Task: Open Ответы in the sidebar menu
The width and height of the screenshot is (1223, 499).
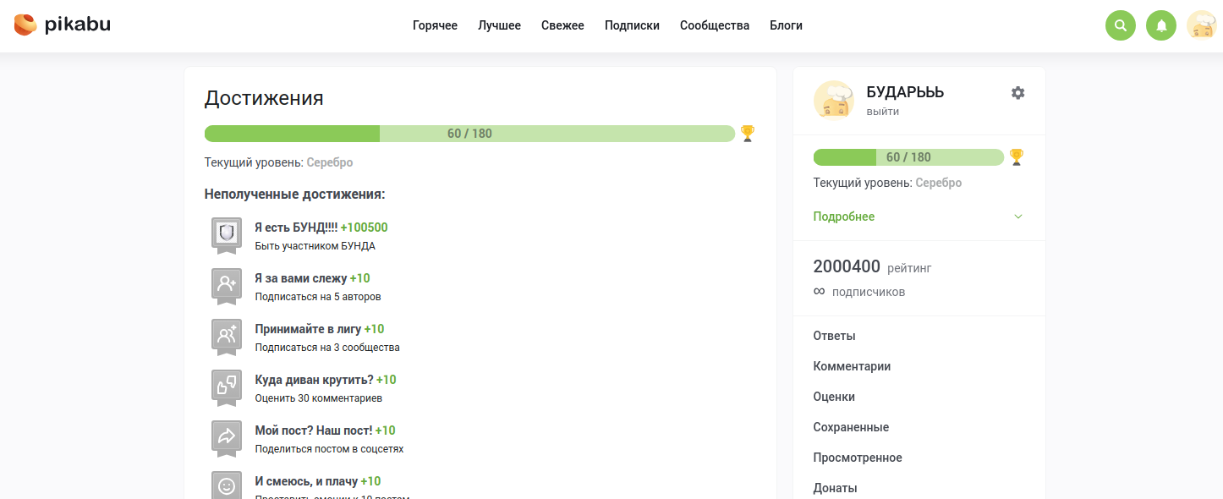Action: 835,336
